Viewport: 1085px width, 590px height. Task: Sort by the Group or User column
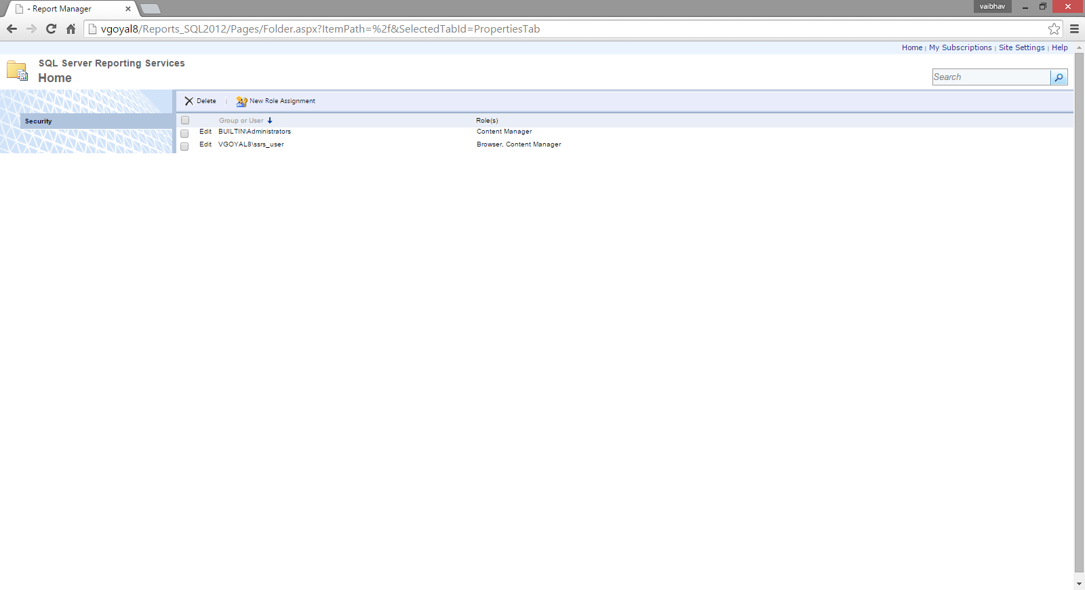241,121
